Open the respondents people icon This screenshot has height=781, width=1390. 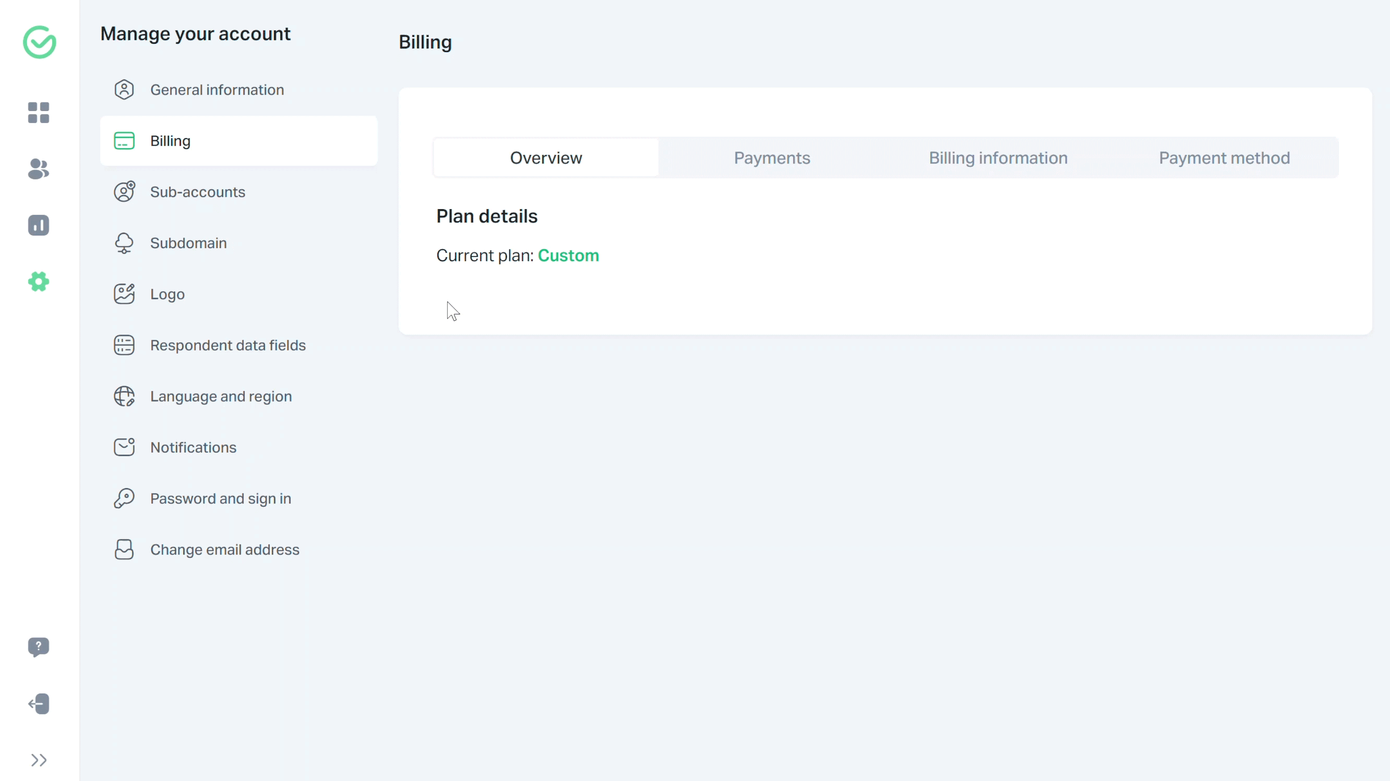pos(38,169)
